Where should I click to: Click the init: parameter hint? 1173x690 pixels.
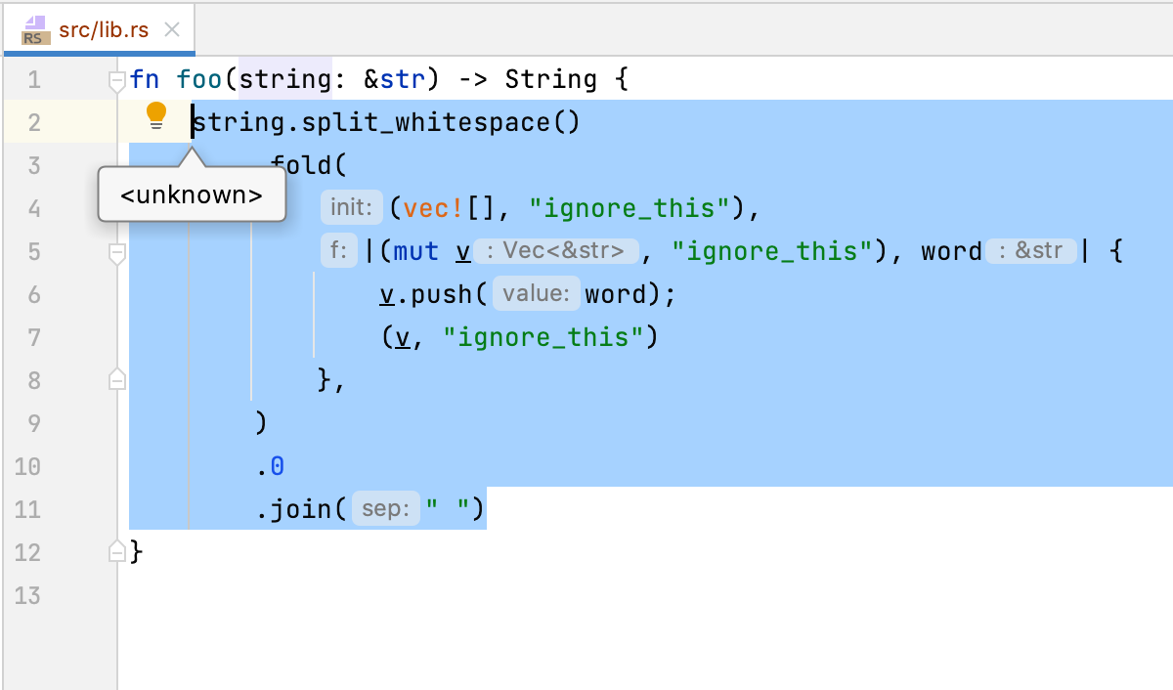pos(351,206)
